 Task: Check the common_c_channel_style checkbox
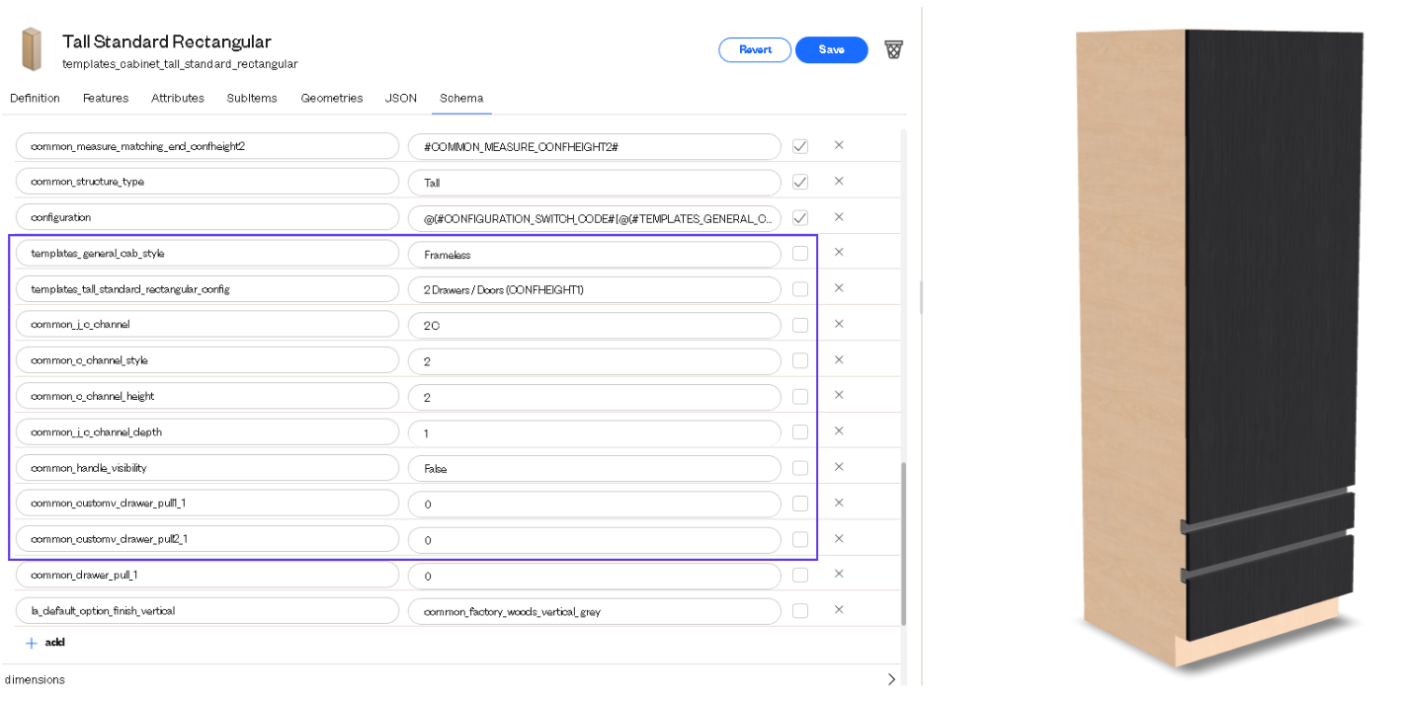click(800, 360)
